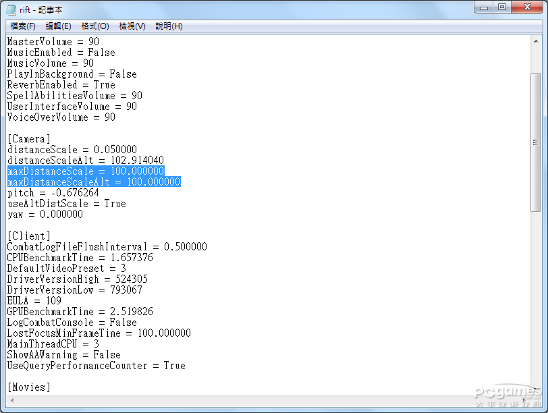Image resolution: width=548 pixels, height=413 pixels.
Task: Click the Notepad icon in title bar
Action: (x=11, y=9)
